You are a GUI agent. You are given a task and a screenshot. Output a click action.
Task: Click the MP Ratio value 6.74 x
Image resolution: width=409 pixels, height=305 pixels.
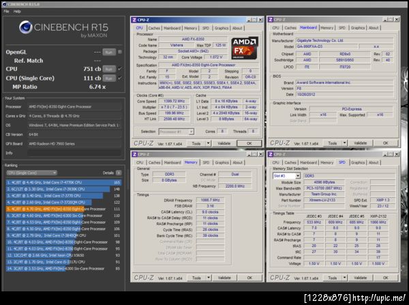[97, 87]
